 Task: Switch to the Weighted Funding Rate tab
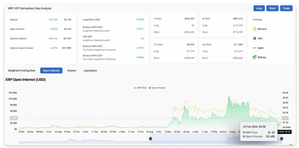pos(22,71)
